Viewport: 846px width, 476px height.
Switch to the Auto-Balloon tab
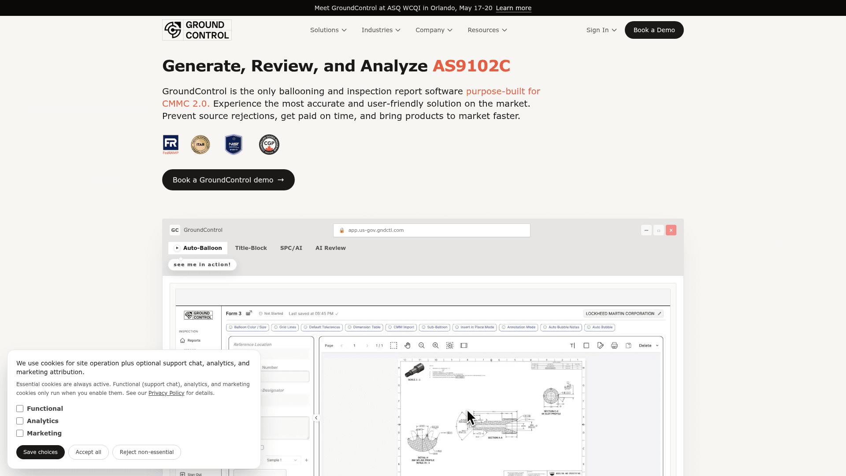[x=198, y=248]
